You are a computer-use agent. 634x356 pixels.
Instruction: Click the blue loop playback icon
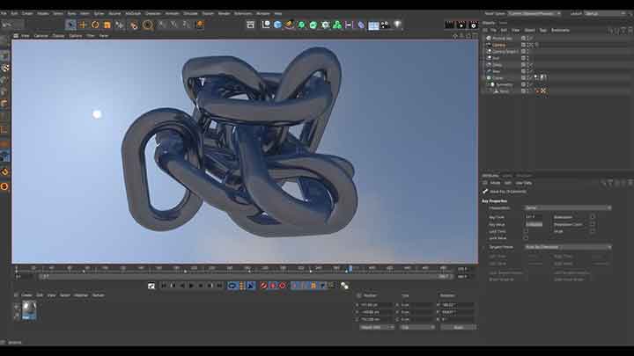tap(232, 286)
